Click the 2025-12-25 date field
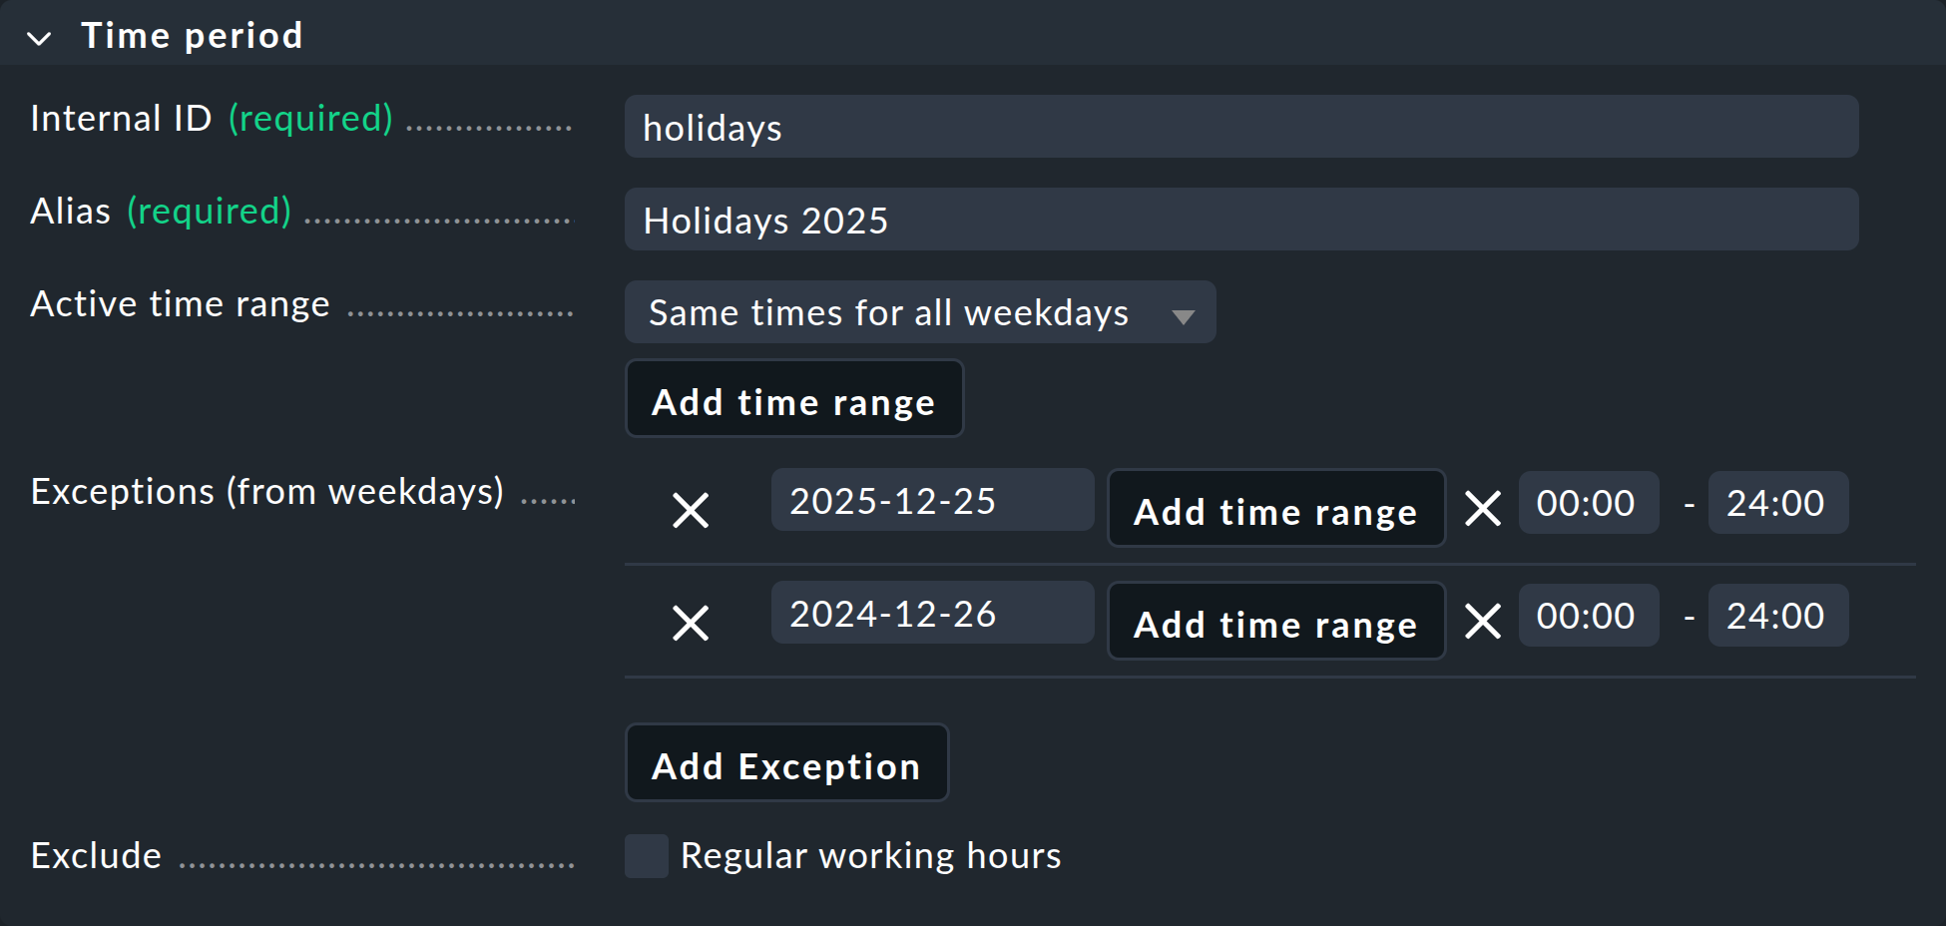 932,501
